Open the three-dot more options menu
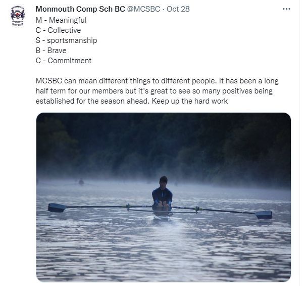The image size is (306, 286). (x=286, y=9)
